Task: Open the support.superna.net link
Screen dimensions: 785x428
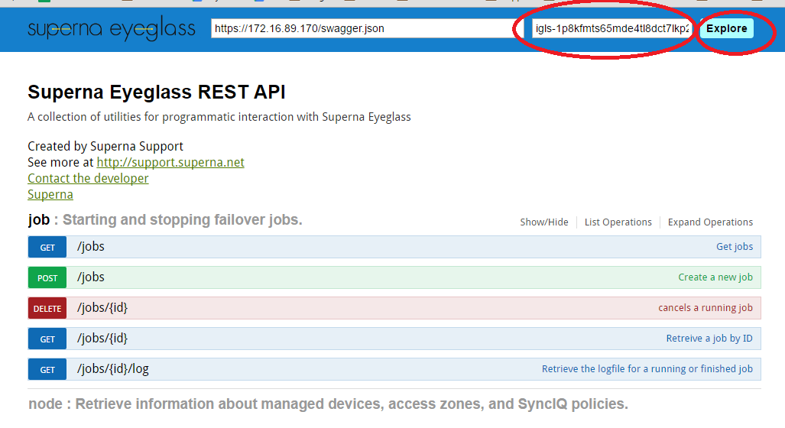Action: pos(170,162)
